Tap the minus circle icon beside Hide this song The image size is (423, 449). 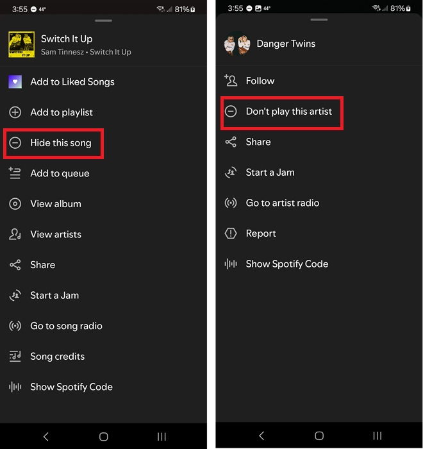(15, 142)
